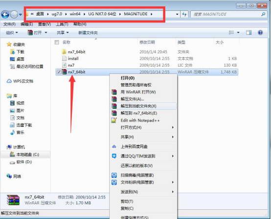Click the Back navigation arrow button
This screenshot has height=219, width=271.
[5, 14]
